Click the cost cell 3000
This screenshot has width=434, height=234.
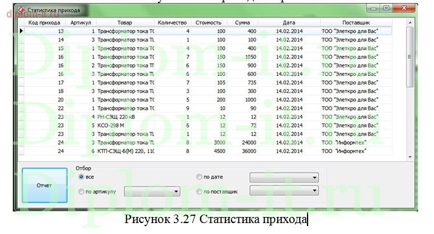point(208,143)
